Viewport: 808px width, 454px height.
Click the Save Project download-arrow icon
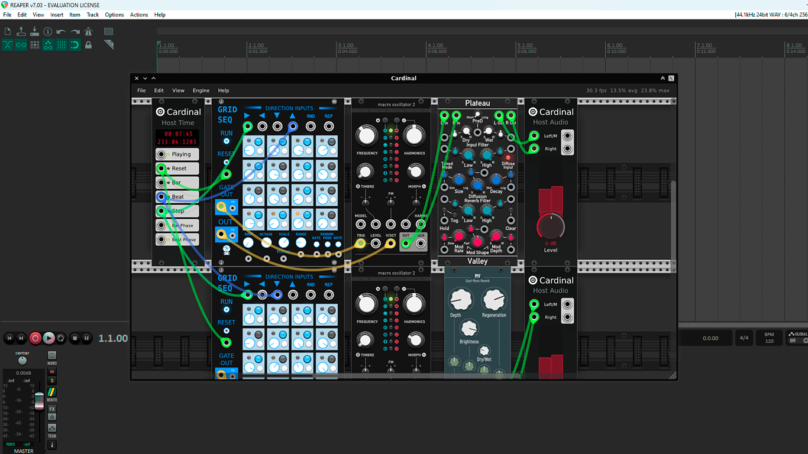pyautogui.click(x=34, y=31)
